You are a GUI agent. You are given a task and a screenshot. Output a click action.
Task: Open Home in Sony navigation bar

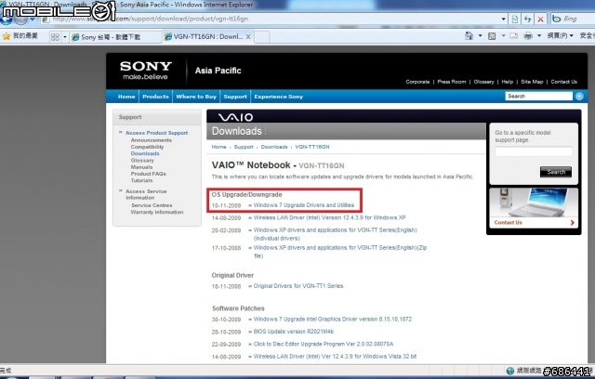[126, 97]
